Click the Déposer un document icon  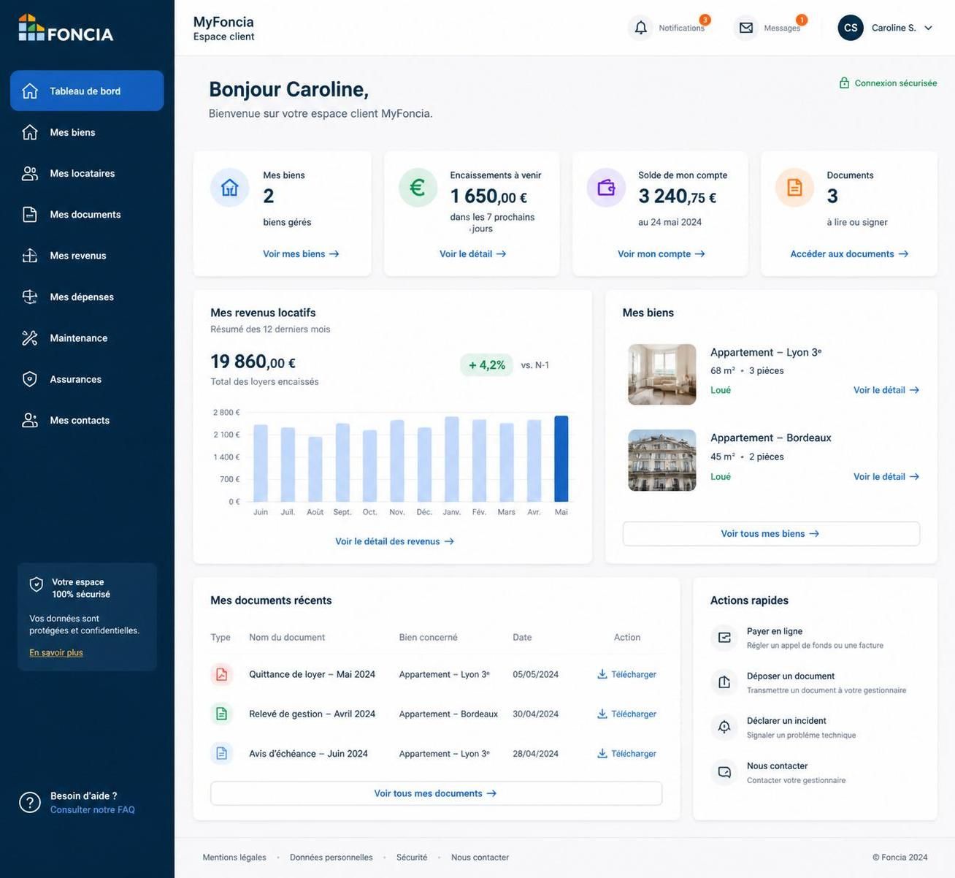coord(724,682)
